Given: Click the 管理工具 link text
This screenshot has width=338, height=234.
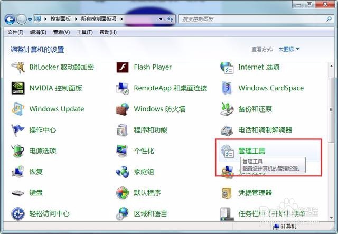Looking at the screenshot, I should (x=251, y=151).
